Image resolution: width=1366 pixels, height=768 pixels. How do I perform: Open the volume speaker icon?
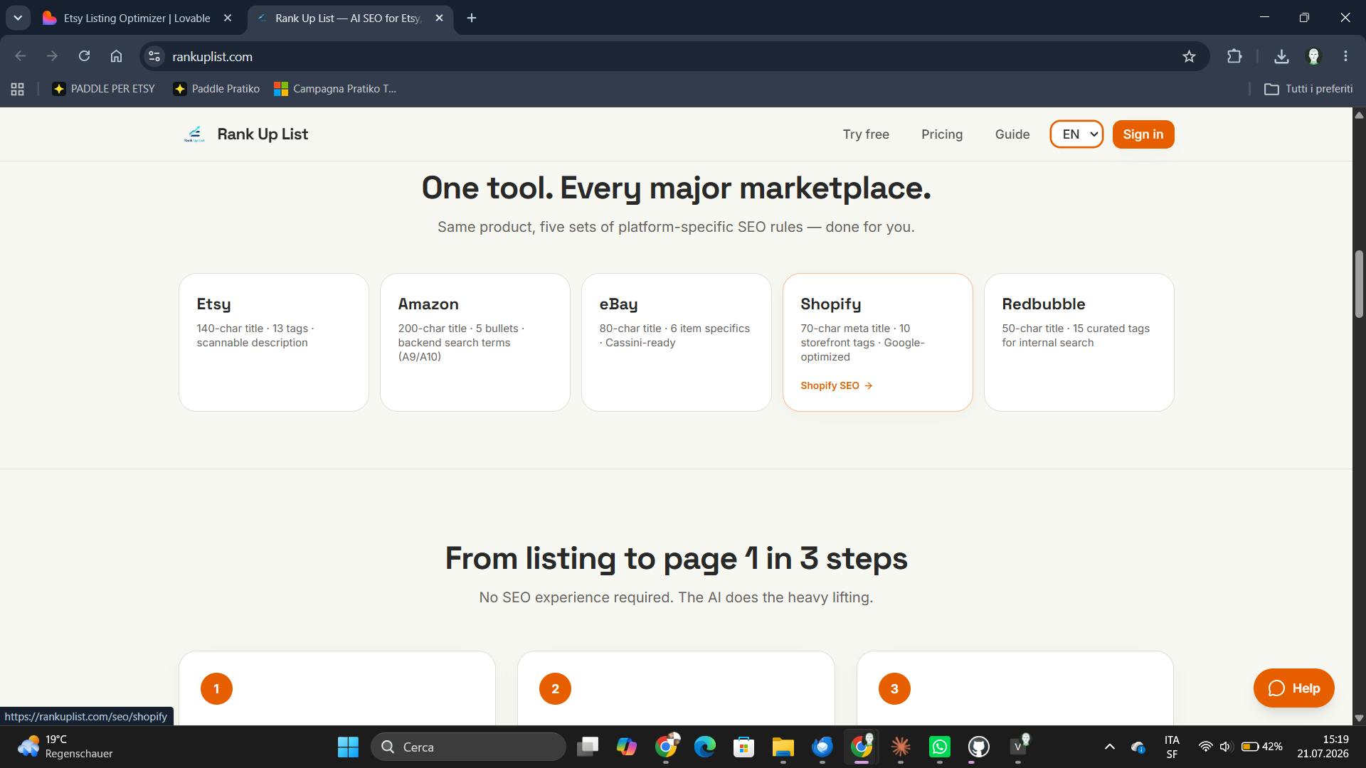1225,747
